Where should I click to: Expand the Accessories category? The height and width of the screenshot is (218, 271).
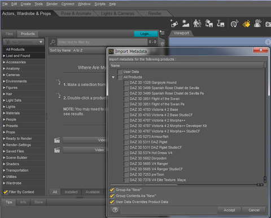point(4,62)
